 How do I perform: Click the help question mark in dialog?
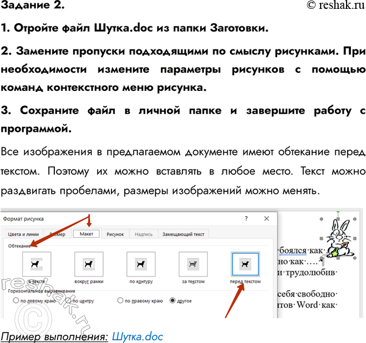coord(246,219)
